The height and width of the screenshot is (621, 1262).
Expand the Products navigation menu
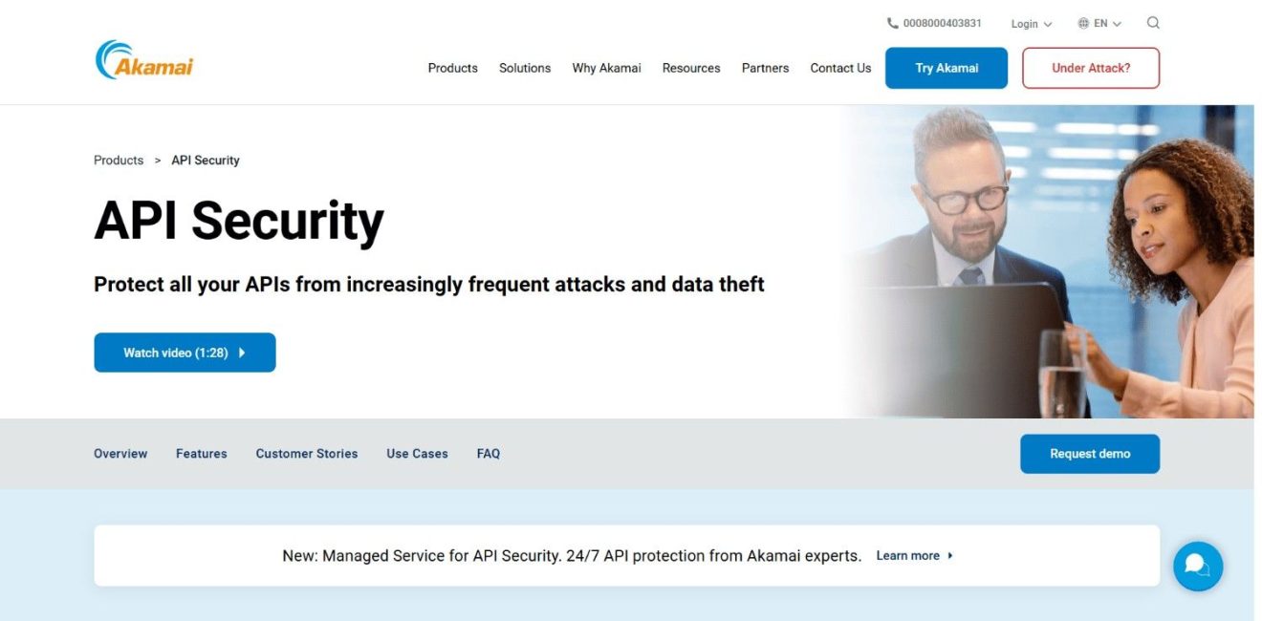[x=452, y=68]
